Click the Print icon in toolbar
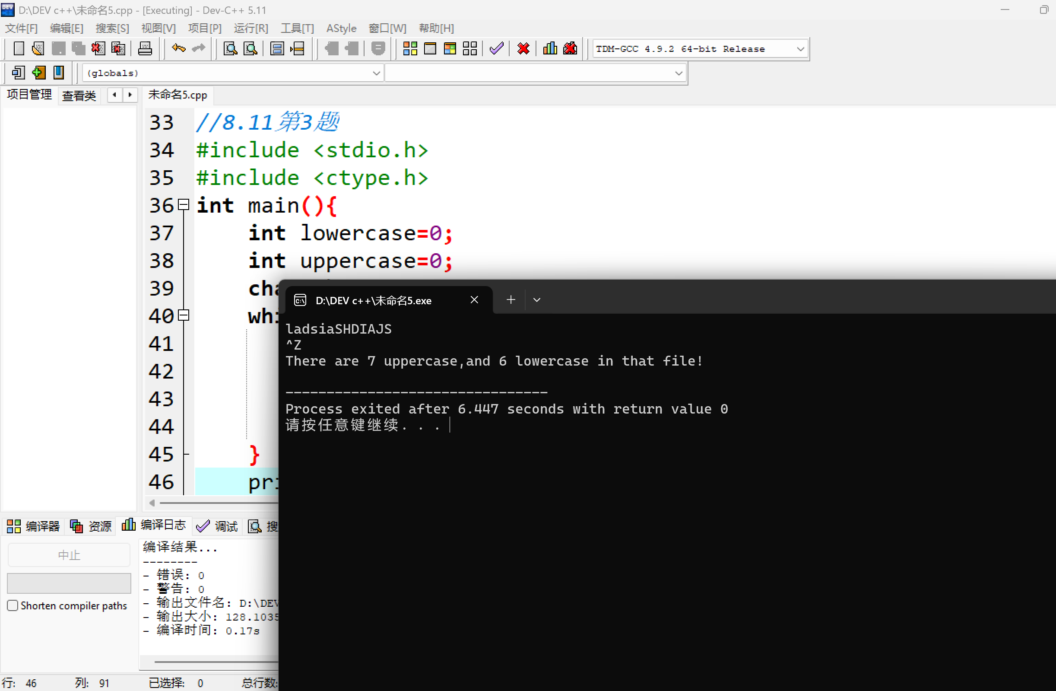The height and width of the screenshot is (691, 1056). [145, 48]
